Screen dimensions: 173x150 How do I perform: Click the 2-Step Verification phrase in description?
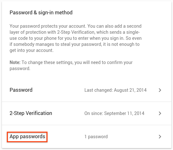click(x=76, y=32)
